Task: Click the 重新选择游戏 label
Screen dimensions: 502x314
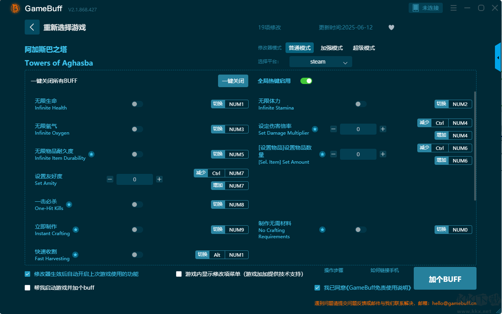Action: coord(65,27)
